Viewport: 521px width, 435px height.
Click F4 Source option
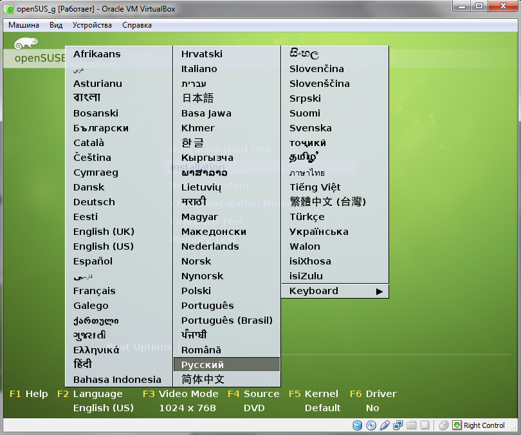point(253,394)
